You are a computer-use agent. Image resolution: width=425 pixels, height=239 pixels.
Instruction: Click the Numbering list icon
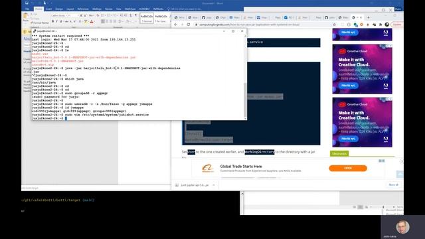point(110,15)
